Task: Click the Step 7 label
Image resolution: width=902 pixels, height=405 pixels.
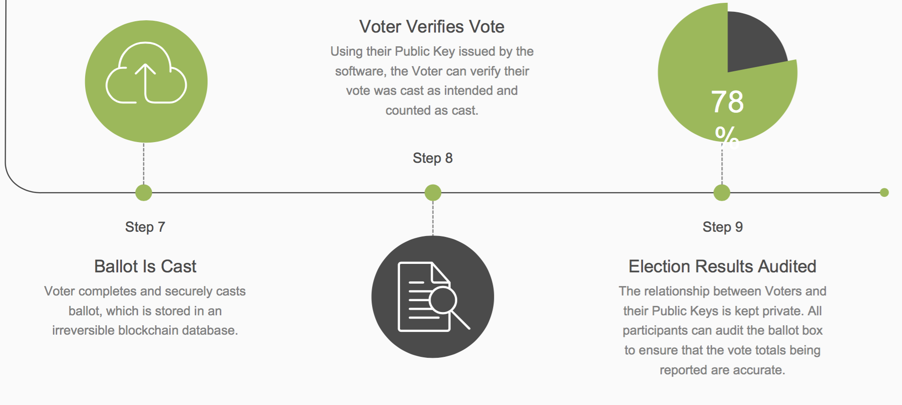Action: pyautogui.click(x=145, y=227)
